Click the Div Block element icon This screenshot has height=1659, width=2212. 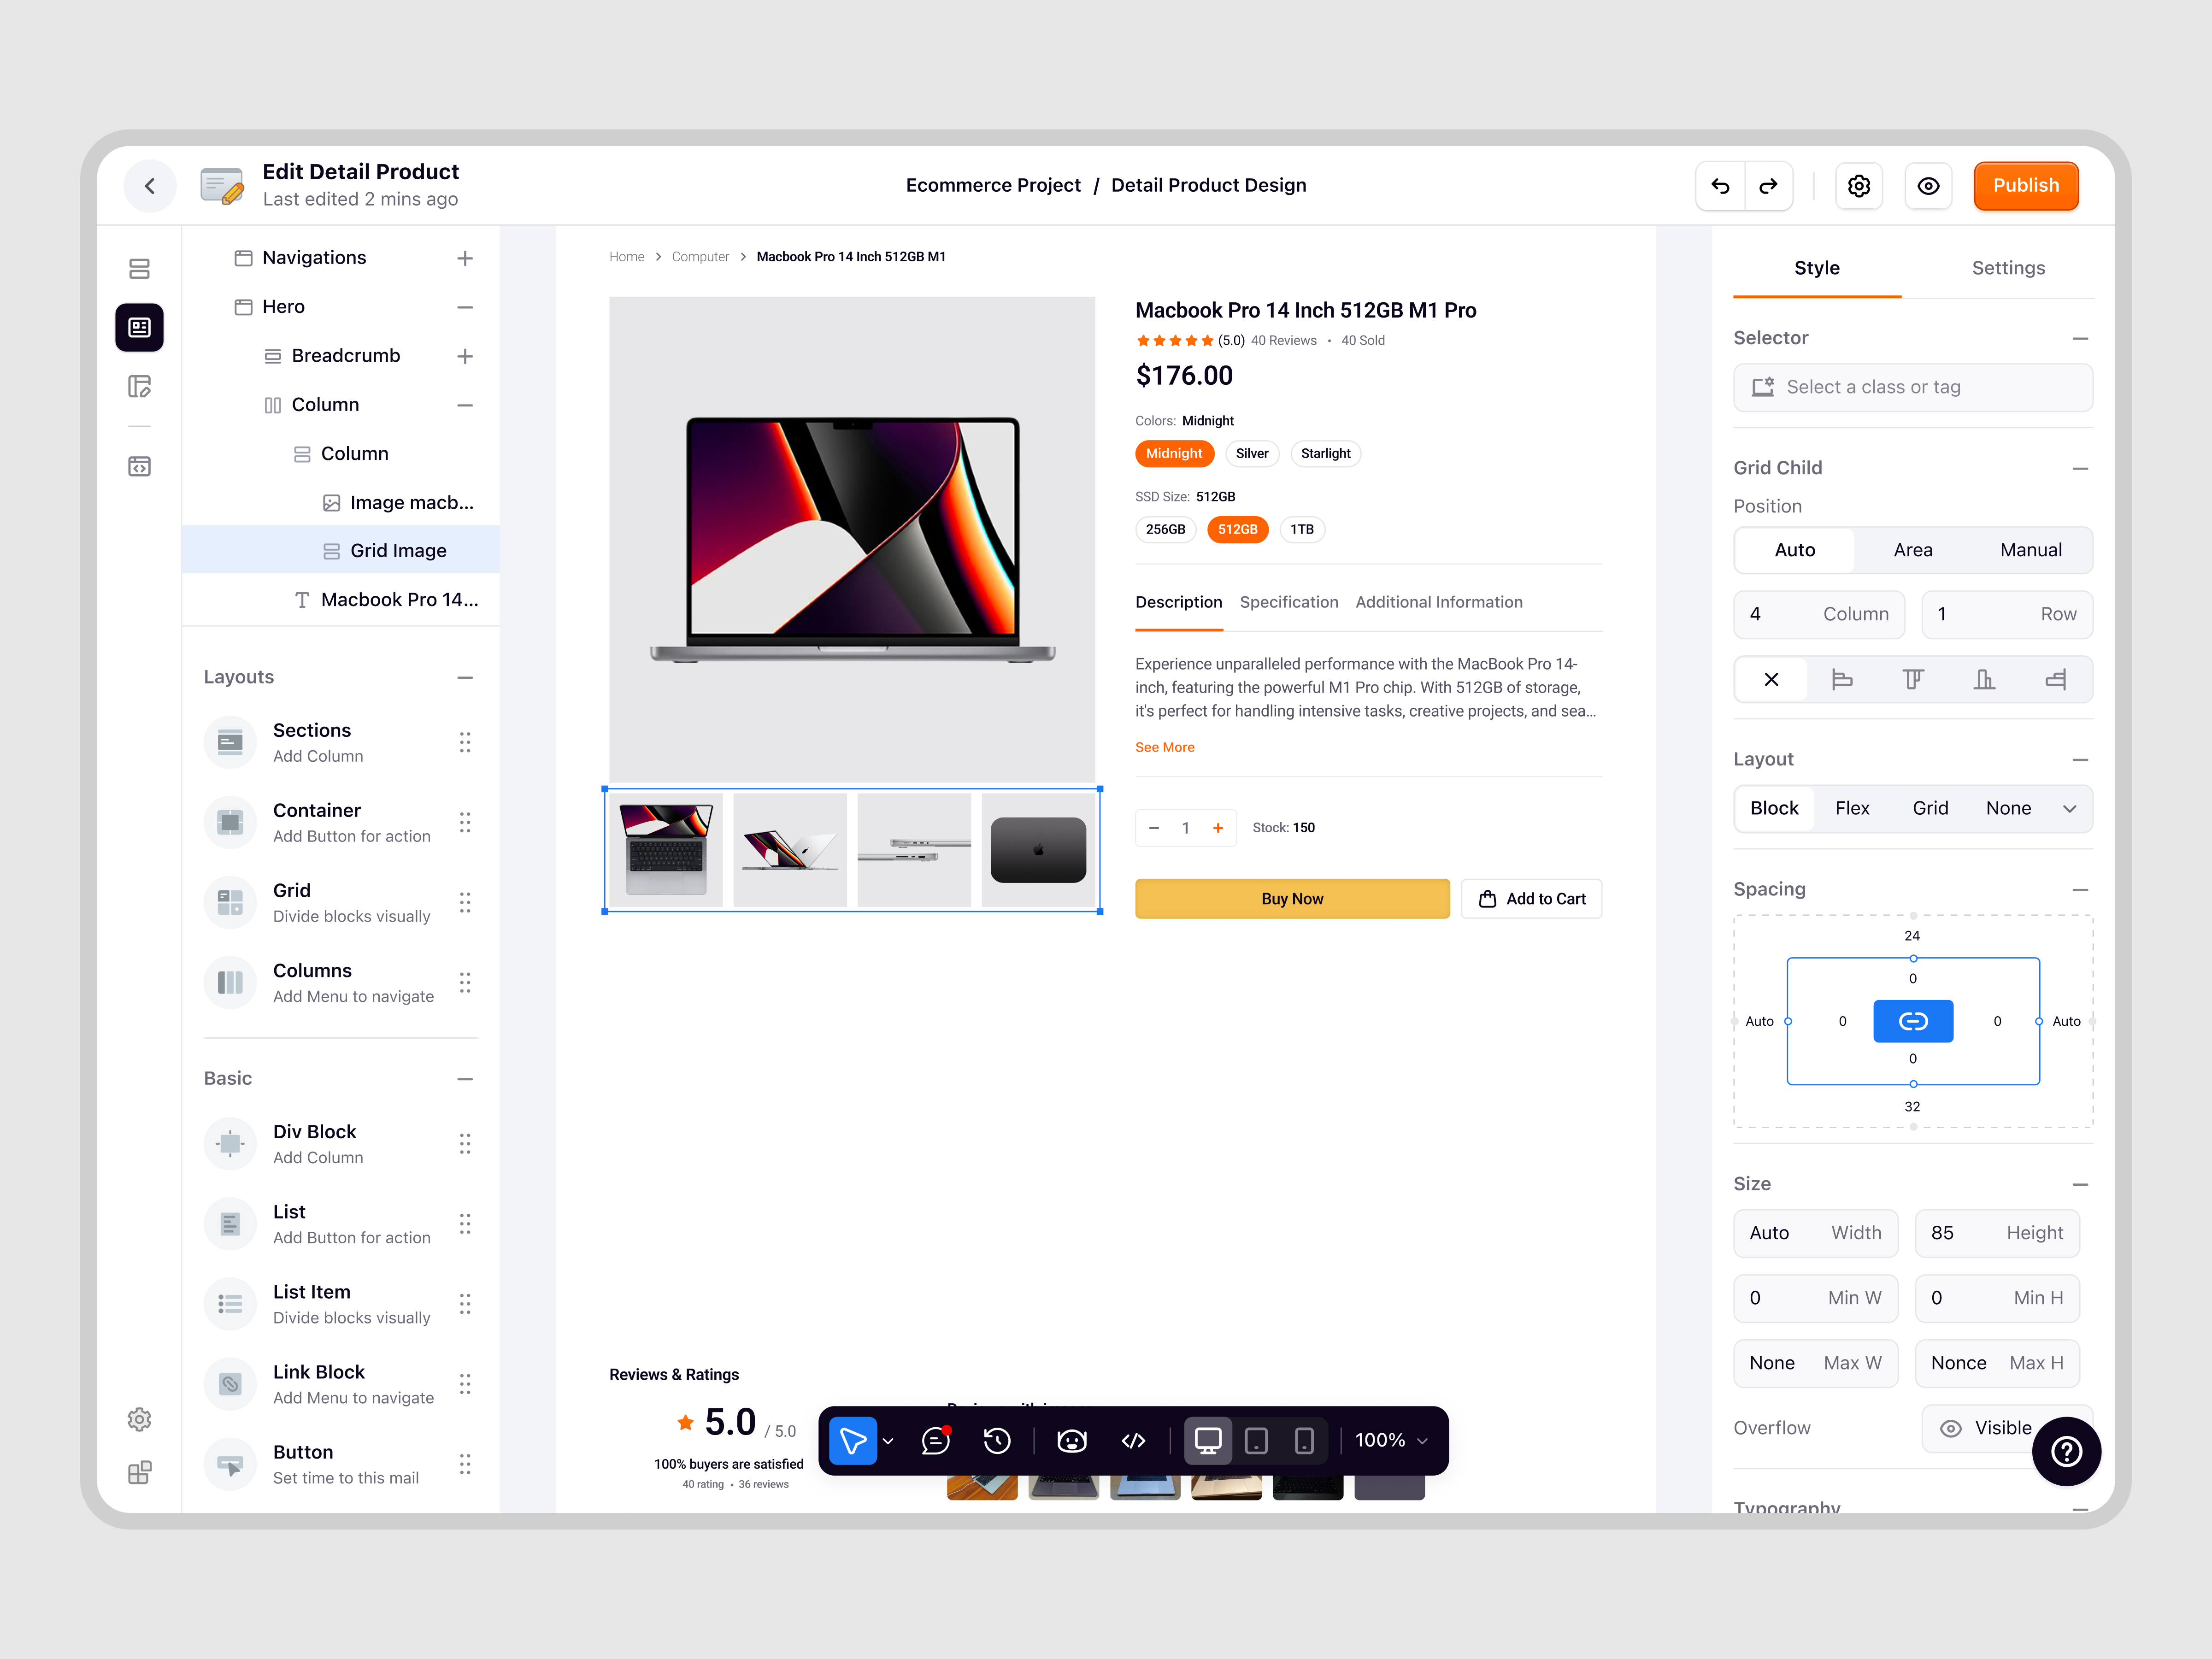pos(230,1144)
